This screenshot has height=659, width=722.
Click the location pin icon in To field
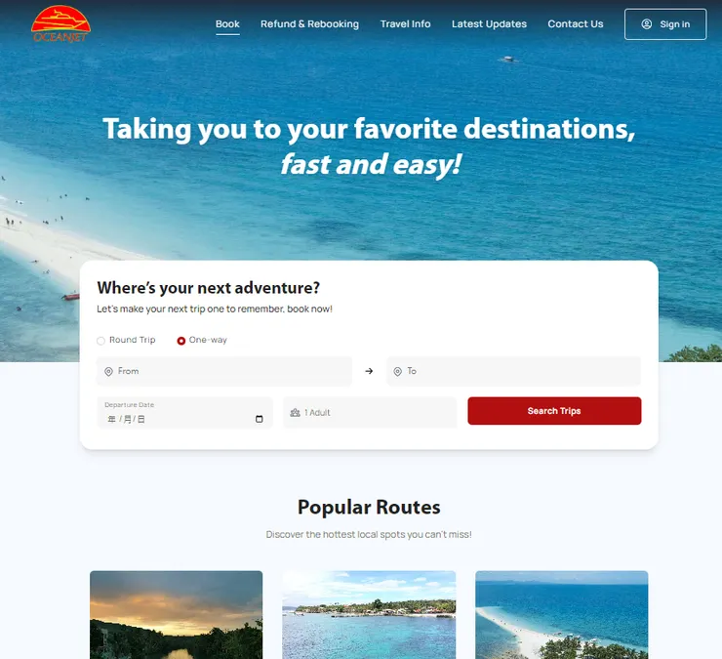click(x=397, y=371)
